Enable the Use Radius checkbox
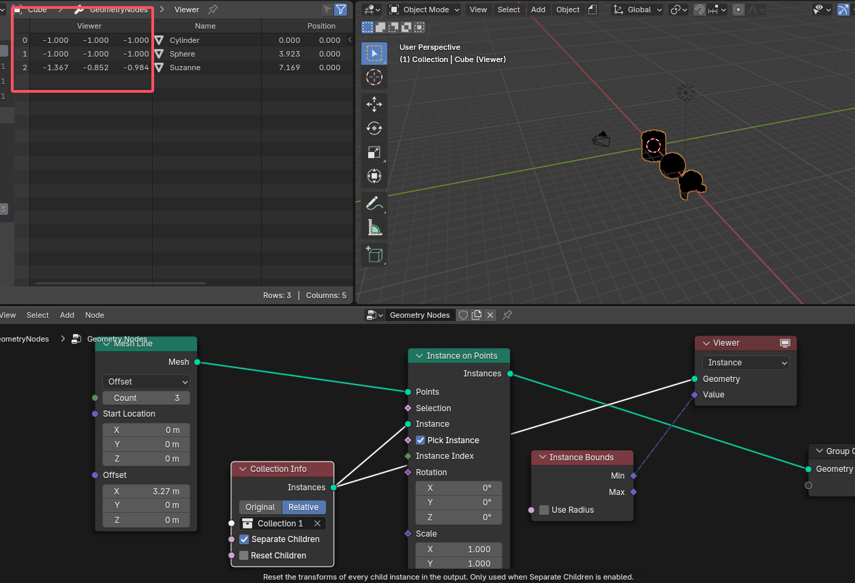 click(x=544, y=510)
